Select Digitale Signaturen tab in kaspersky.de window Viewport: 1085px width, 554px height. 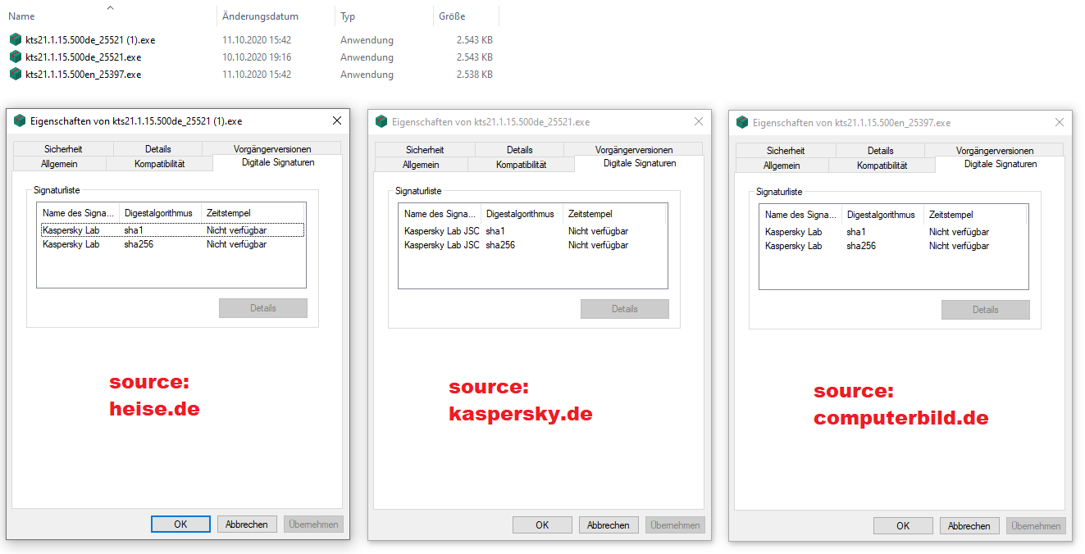(640, 163)
